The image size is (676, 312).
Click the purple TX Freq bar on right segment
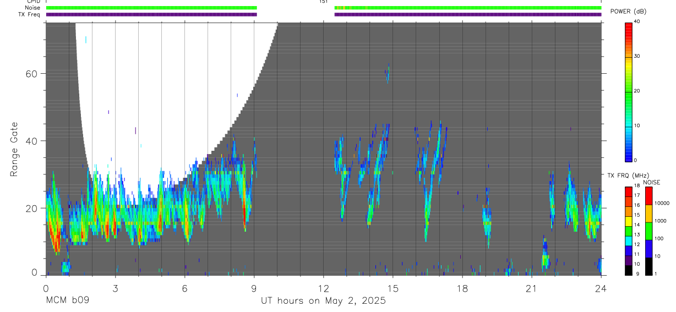[x=468, y=14]
